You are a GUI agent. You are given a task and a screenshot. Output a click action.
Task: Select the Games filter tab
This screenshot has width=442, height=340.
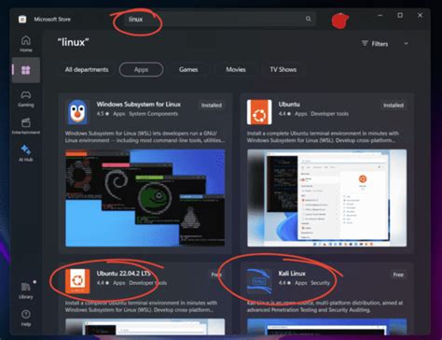pyautogui.click(x=188, y=69)
